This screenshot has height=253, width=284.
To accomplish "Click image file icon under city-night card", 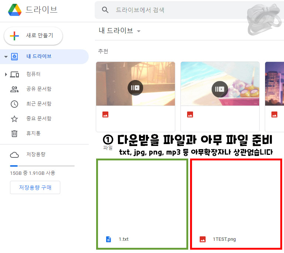I will click(274, 115).
